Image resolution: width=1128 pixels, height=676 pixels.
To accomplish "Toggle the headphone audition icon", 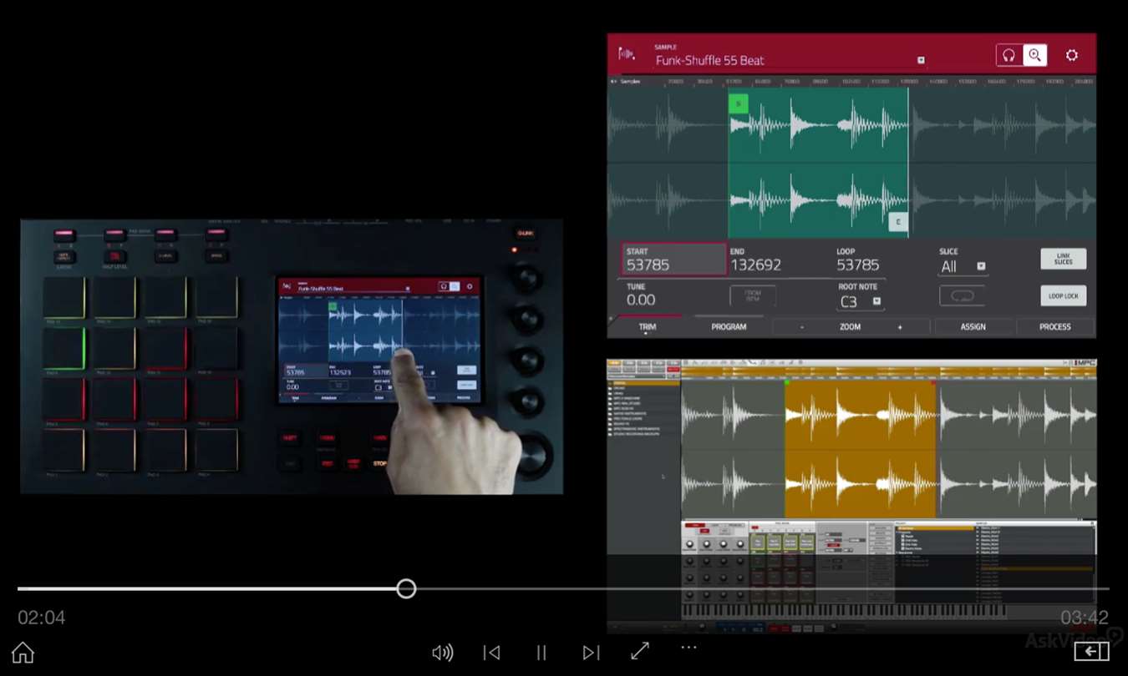I will [1009, 55].
